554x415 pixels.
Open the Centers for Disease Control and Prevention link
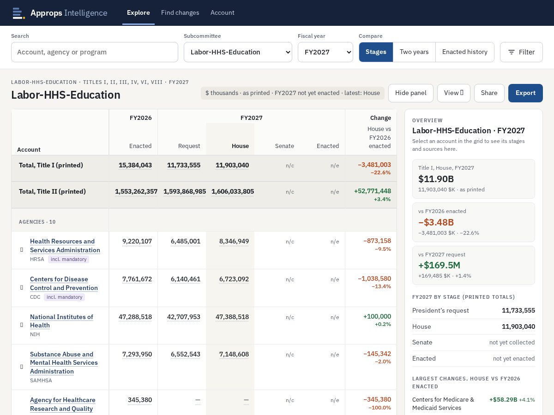coord(64,284)
